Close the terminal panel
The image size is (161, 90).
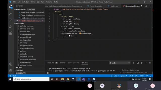coord(150,63)
